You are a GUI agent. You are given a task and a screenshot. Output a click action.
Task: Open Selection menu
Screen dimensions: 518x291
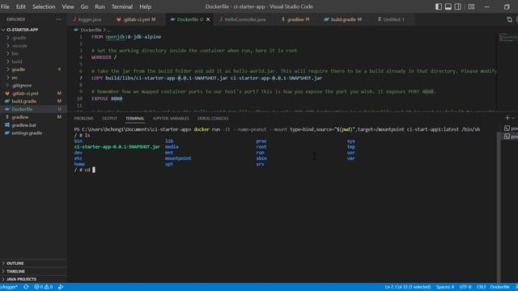[x=44, y=6]
